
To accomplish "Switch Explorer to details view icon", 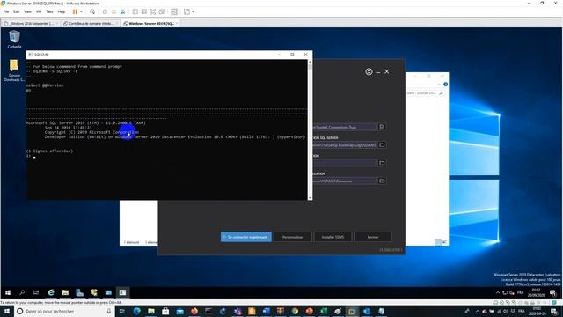I will [438, 242].
